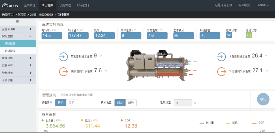This screenshot has width=275, height=133.
Task: Open the Admin user dropdown
Action: (x=263, y=5)
